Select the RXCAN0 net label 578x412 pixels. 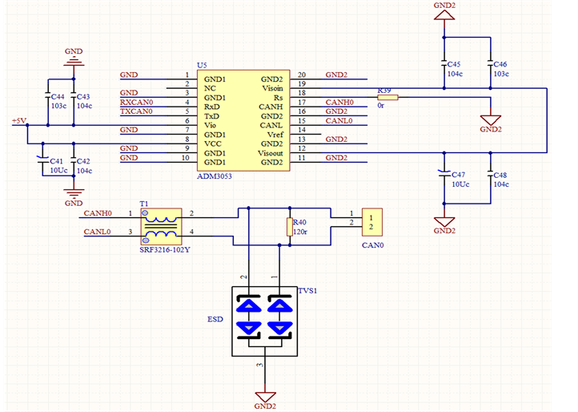136,103
